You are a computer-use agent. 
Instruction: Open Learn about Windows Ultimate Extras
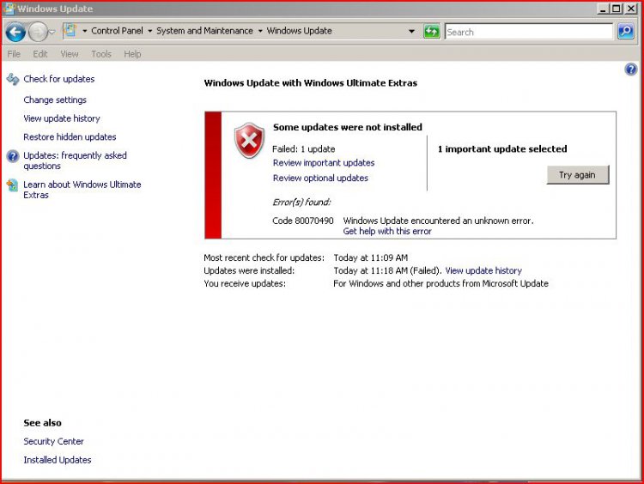pos(82,190)
